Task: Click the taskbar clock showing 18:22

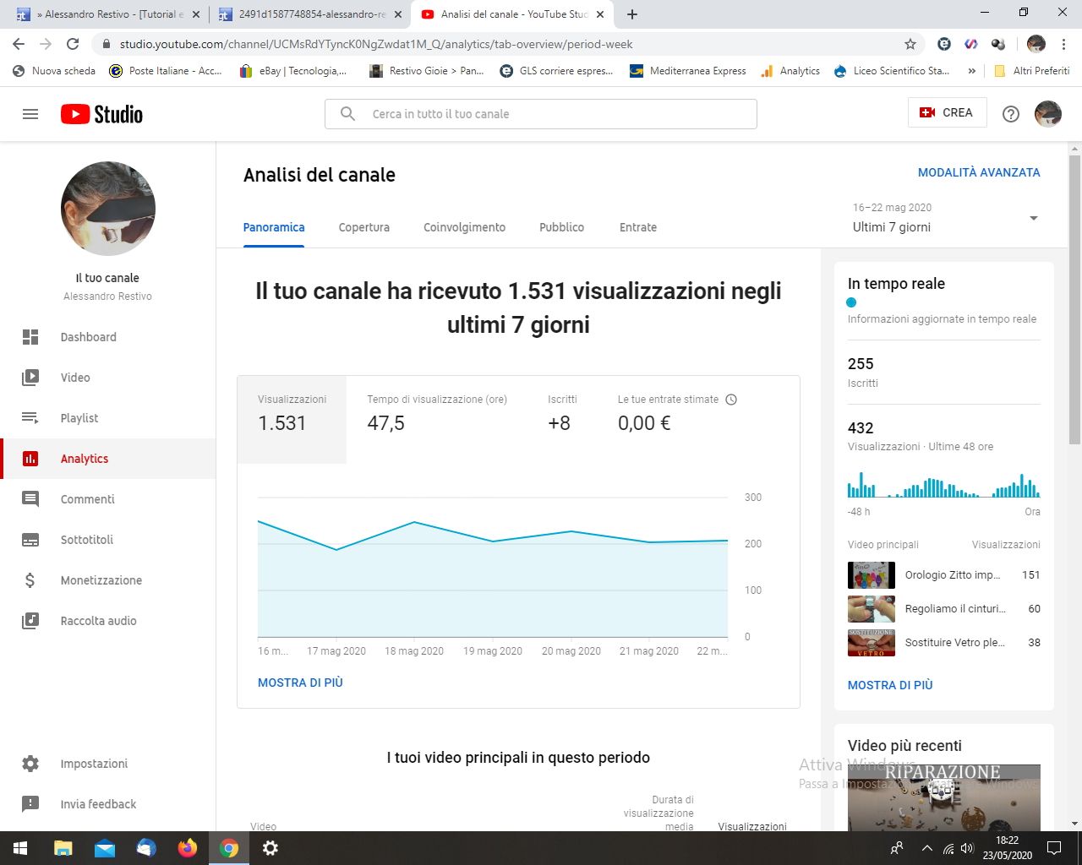Action: pos(1008,848)
